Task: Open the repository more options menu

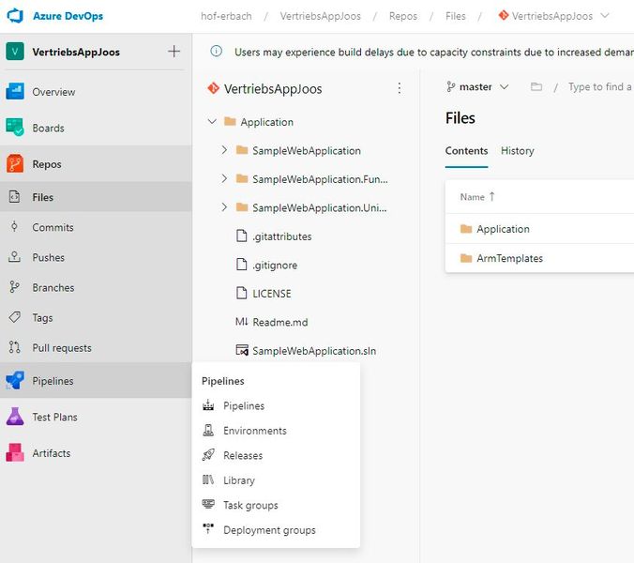Action: point(400,88)
